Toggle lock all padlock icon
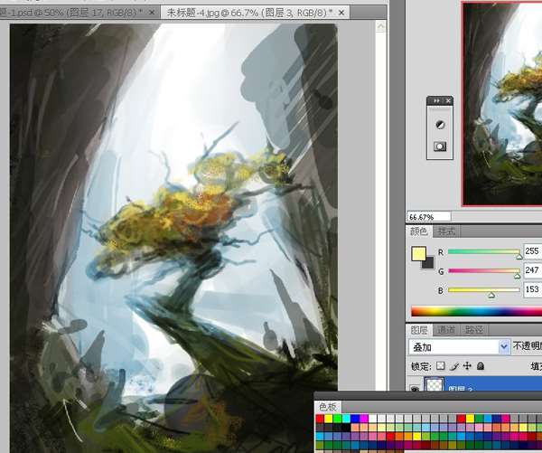The height and width of the screenshot is (453, 542). point(480,366)
